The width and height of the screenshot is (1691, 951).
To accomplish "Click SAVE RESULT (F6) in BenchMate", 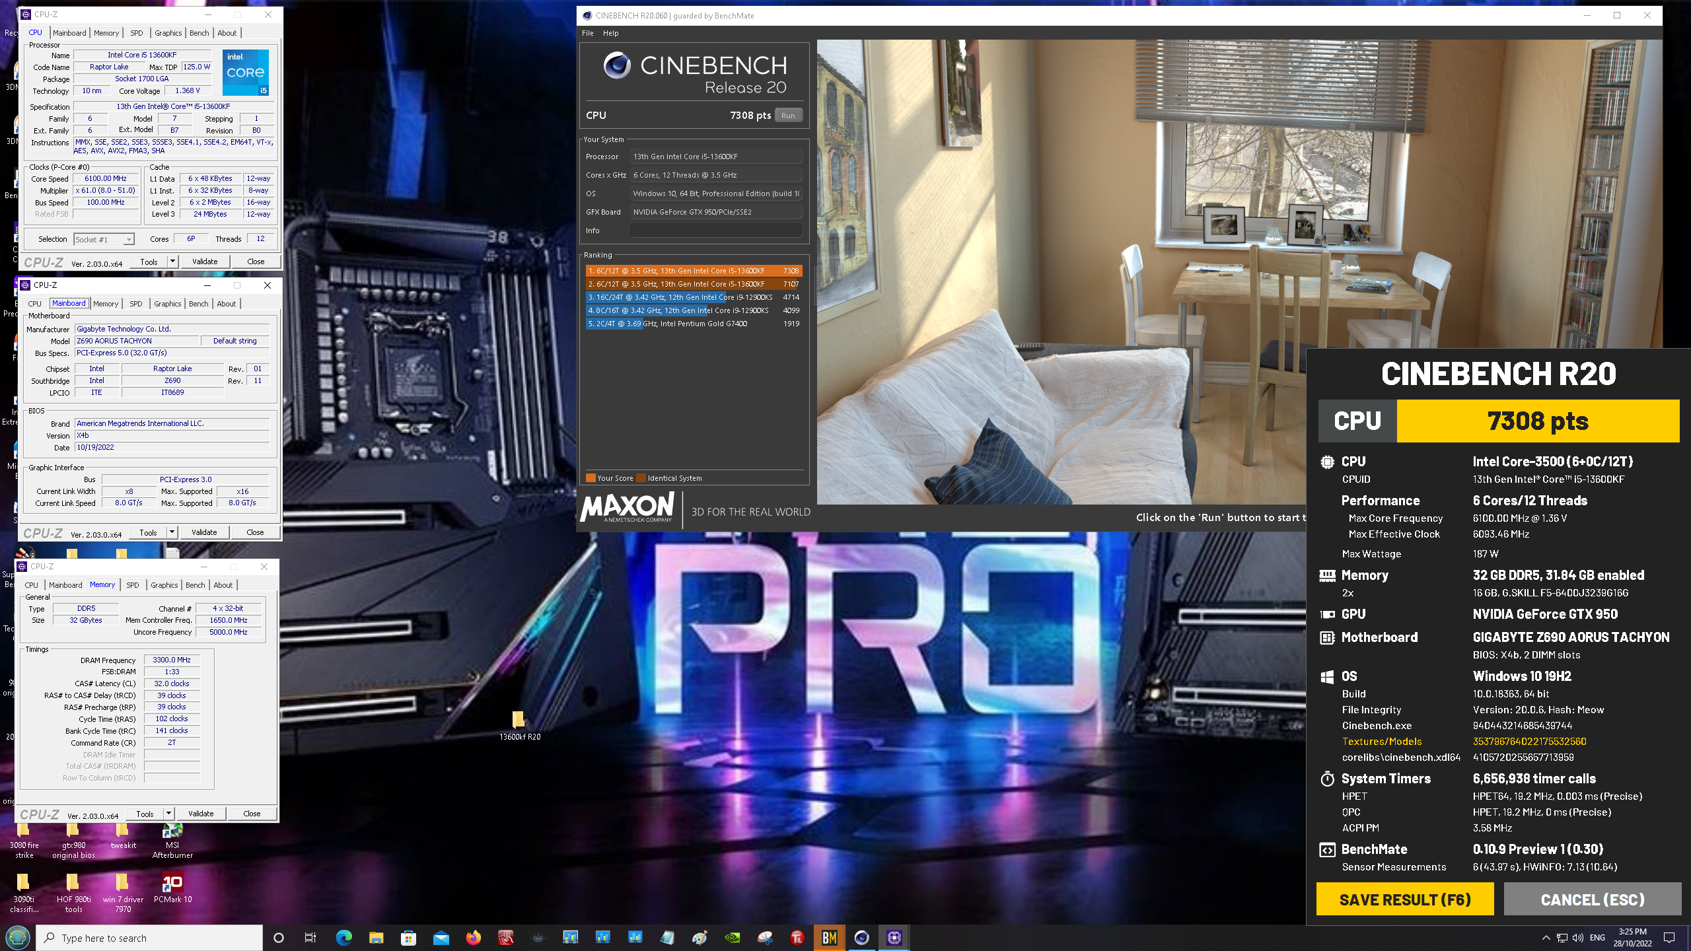I will tap(1405, 899).
